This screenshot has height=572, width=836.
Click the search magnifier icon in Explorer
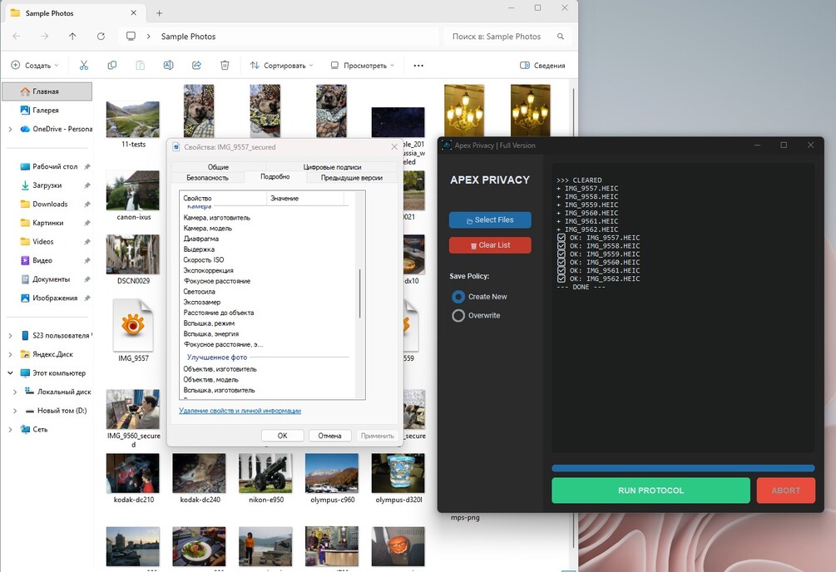coord(561,37)
